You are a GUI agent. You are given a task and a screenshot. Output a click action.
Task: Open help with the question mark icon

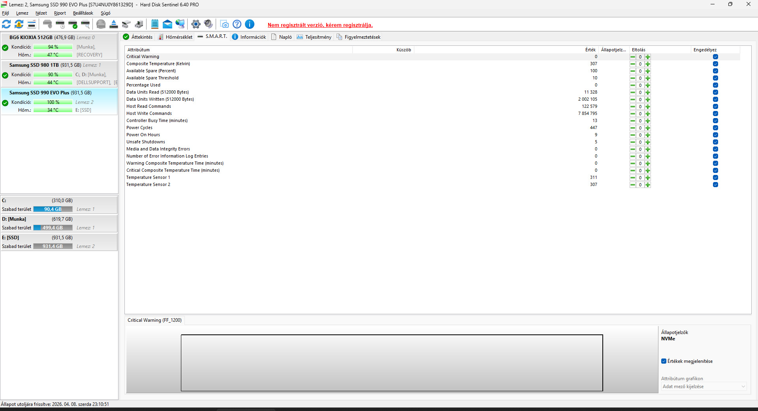[237, 24]
